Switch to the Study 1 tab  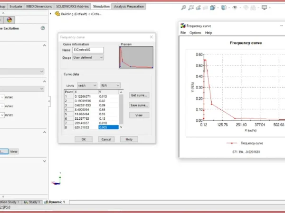(32, 202)
